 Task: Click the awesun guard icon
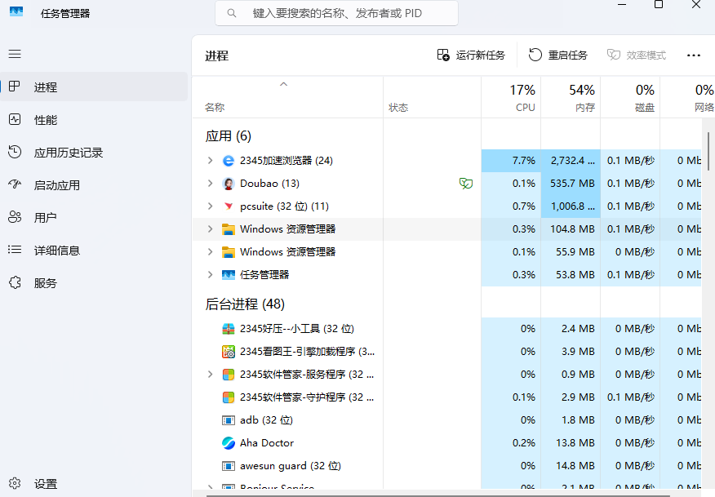[228, 465]
